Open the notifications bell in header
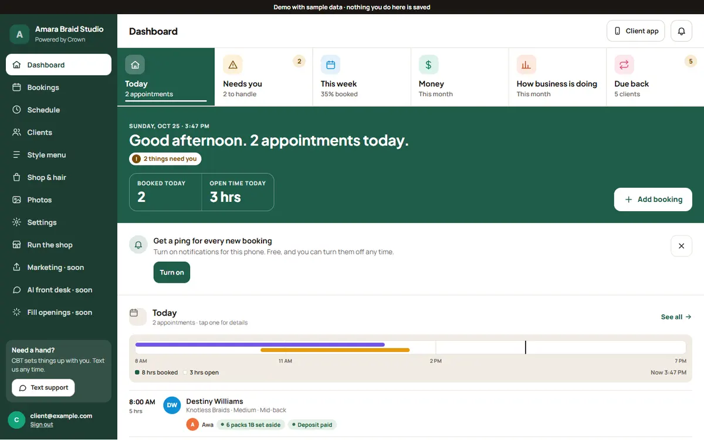The image size is (704, 440). (x=681, y=31)
